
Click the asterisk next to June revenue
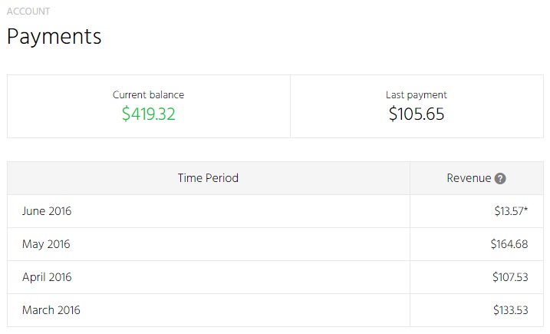point(525,209)
